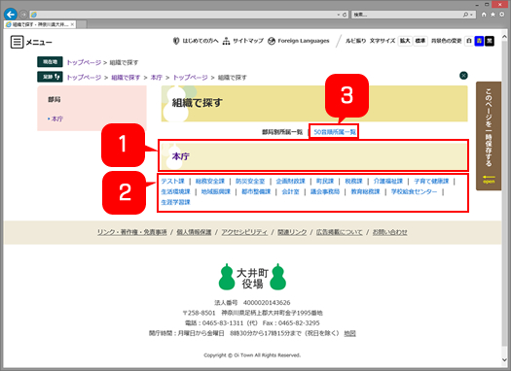511x371 pixels.
Task: Open the 企画財政課 department link
Action: pyautogui.click(x=290, y=181)
